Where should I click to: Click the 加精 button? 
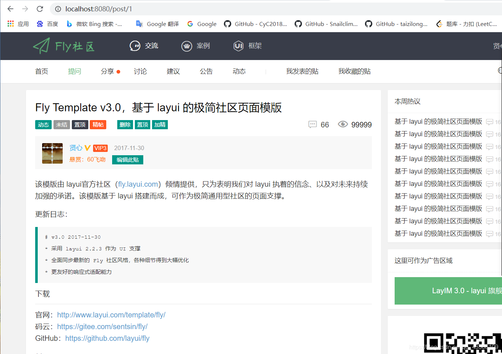click(x=160, y=124)
